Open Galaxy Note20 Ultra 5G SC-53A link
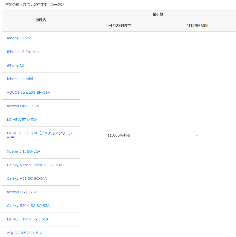Viewport: 236px width, 237px height. tap(34, 165)
